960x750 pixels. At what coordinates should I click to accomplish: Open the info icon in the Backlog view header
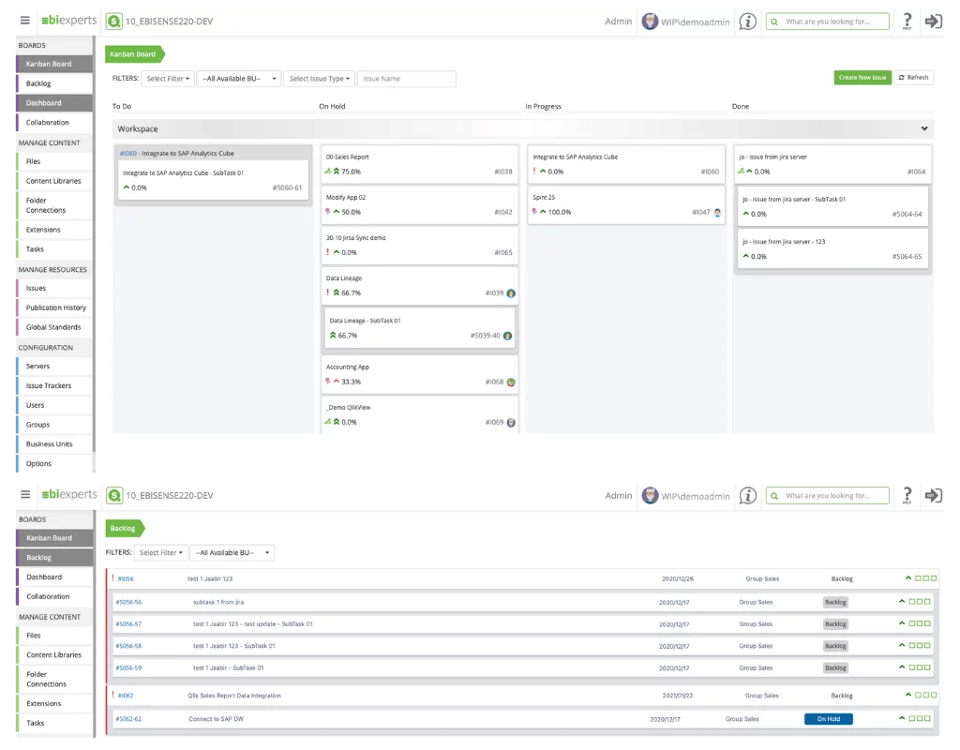click(747, 495)
